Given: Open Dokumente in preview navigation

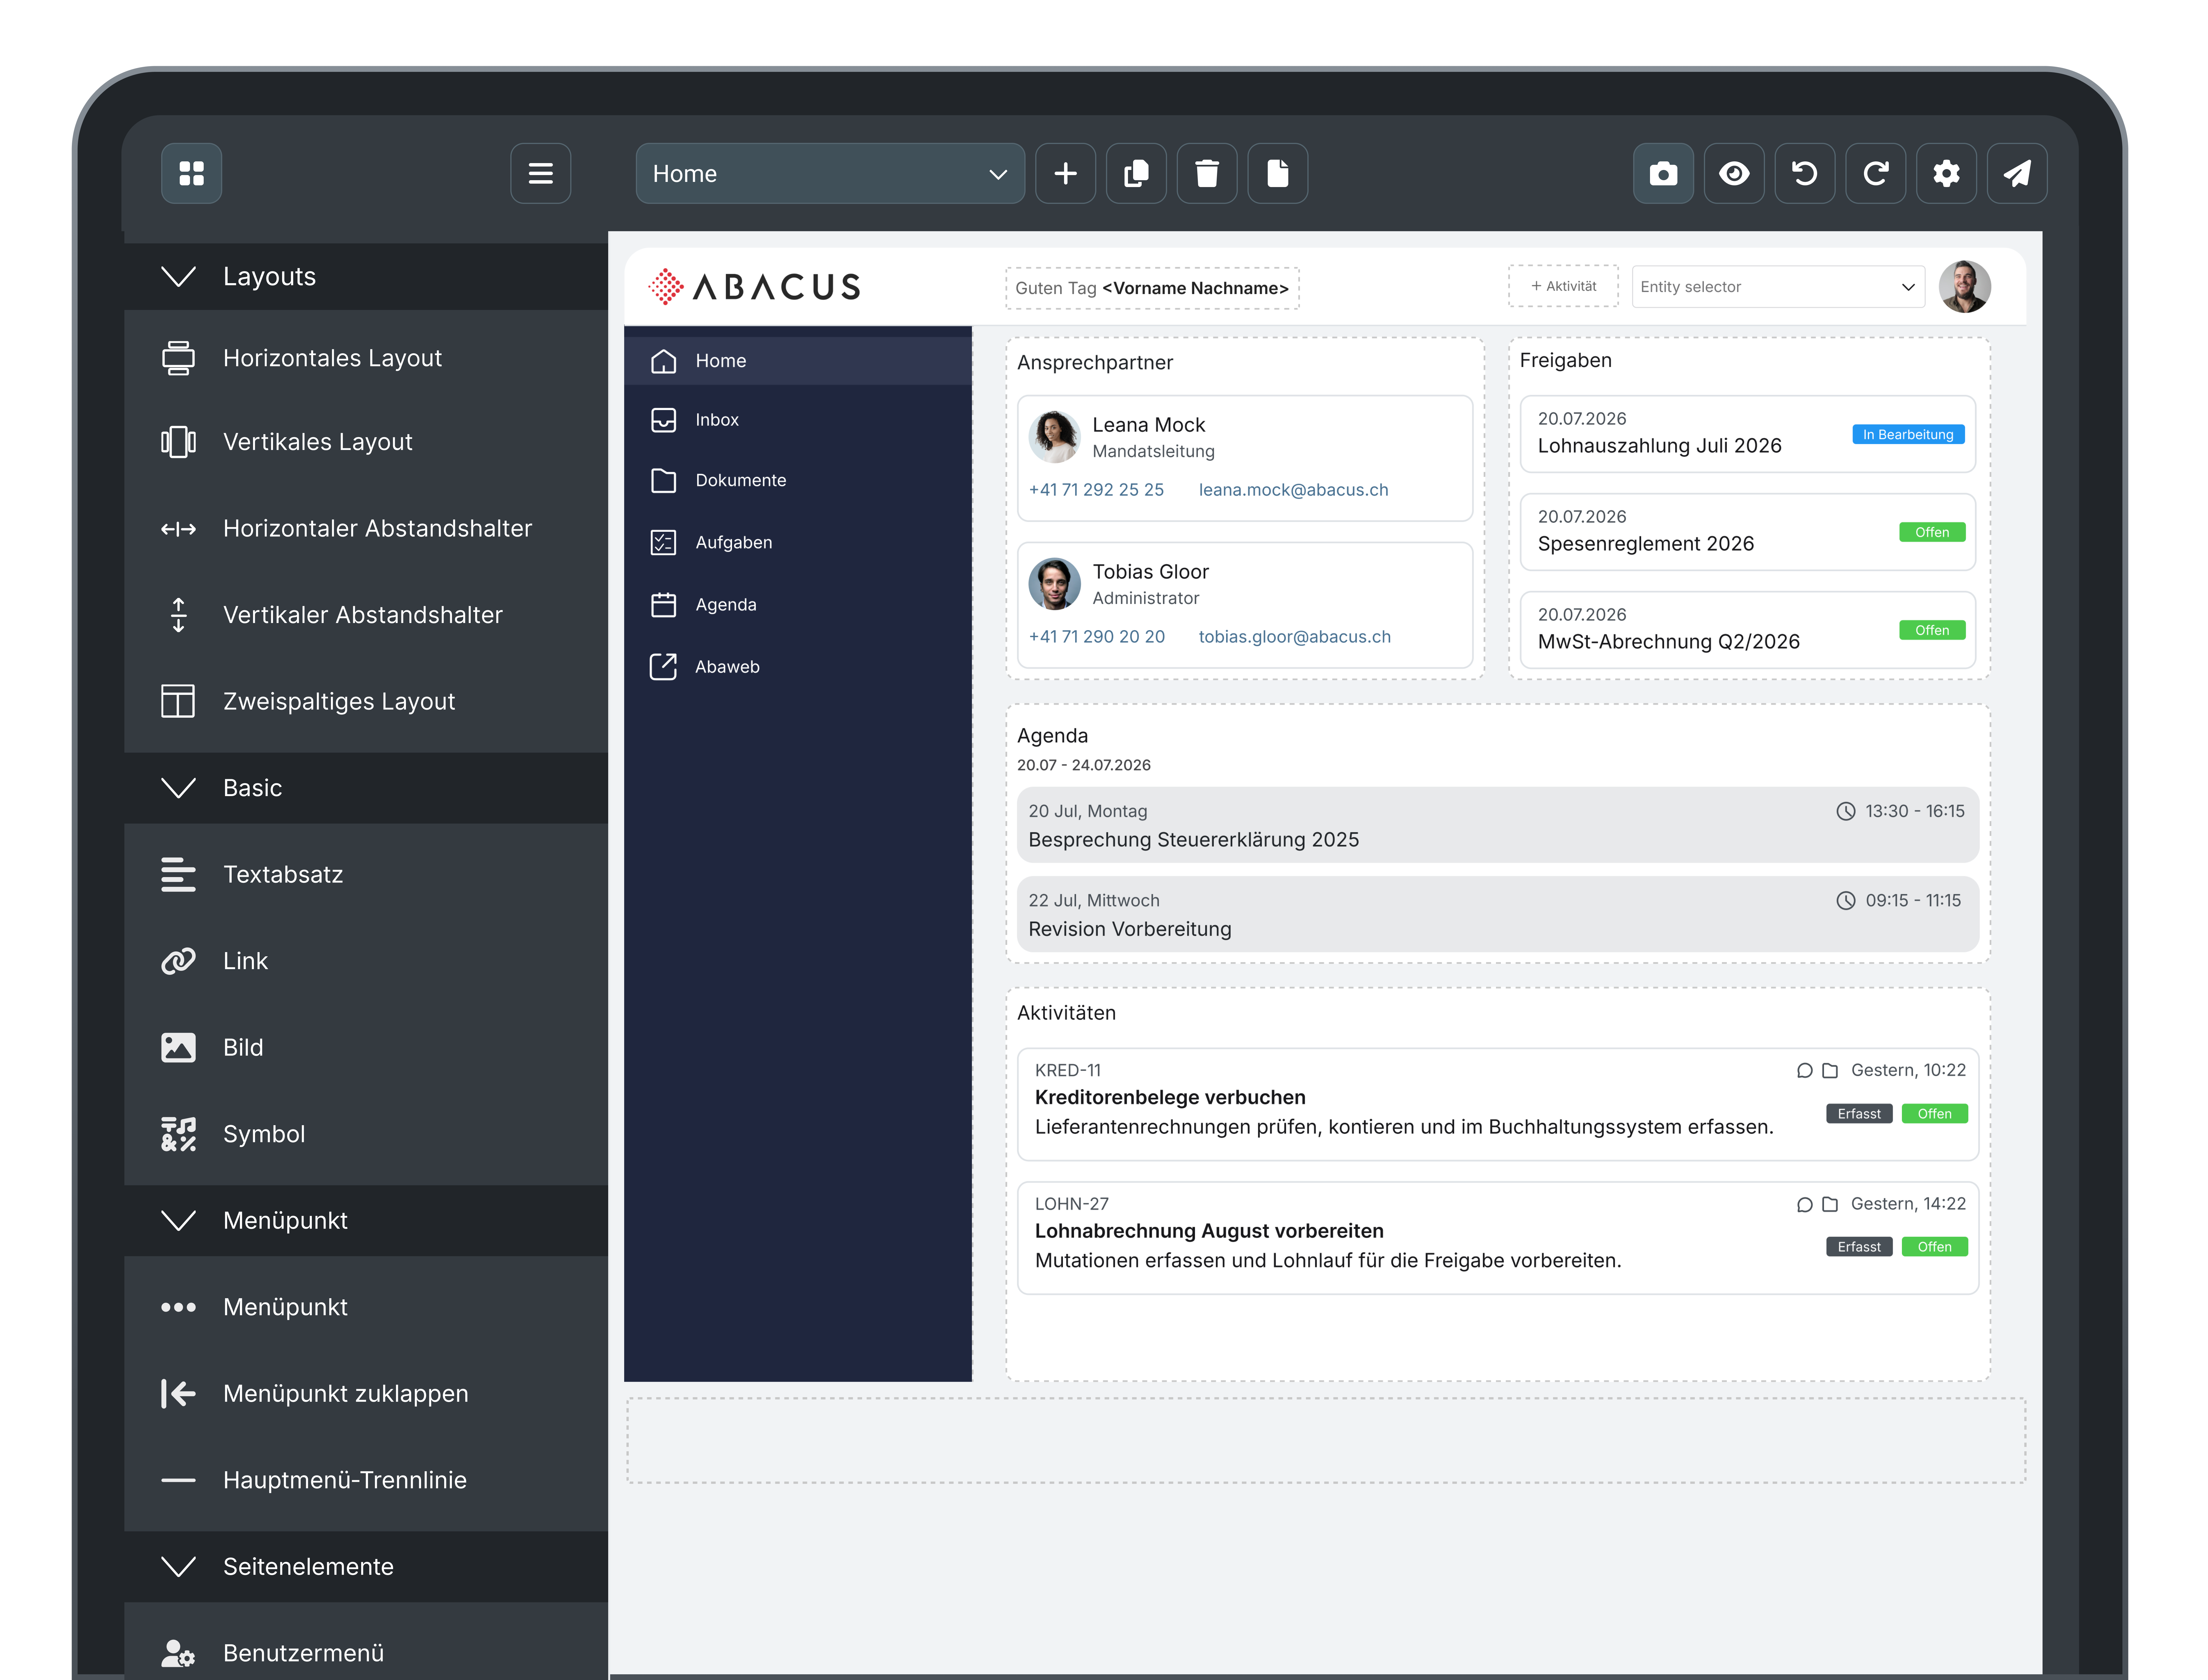Looking at the screenshot, I should (x=797, y=481).
